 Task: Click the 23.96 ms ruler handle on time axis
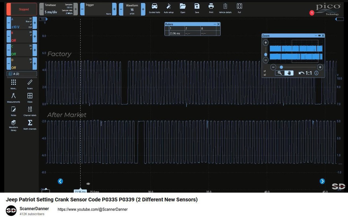tap(80, 192)
